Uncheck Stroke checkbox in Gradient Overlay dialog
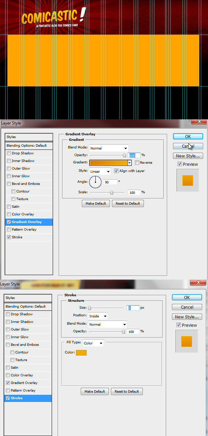208x436 pixels. click(x=9, y=237)
